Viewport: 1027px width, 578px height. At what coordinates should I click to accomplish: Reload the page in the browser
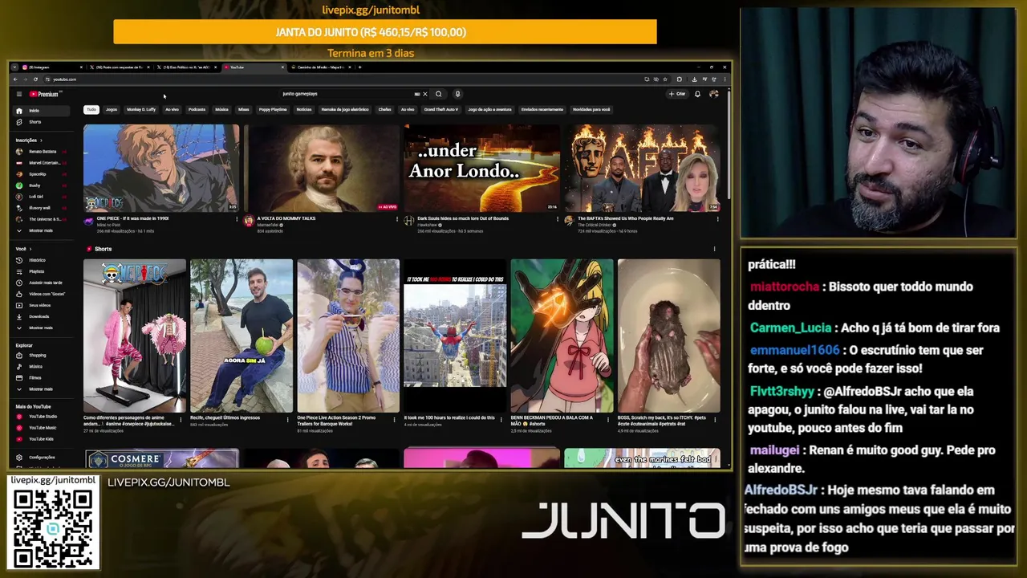(35, 79)
